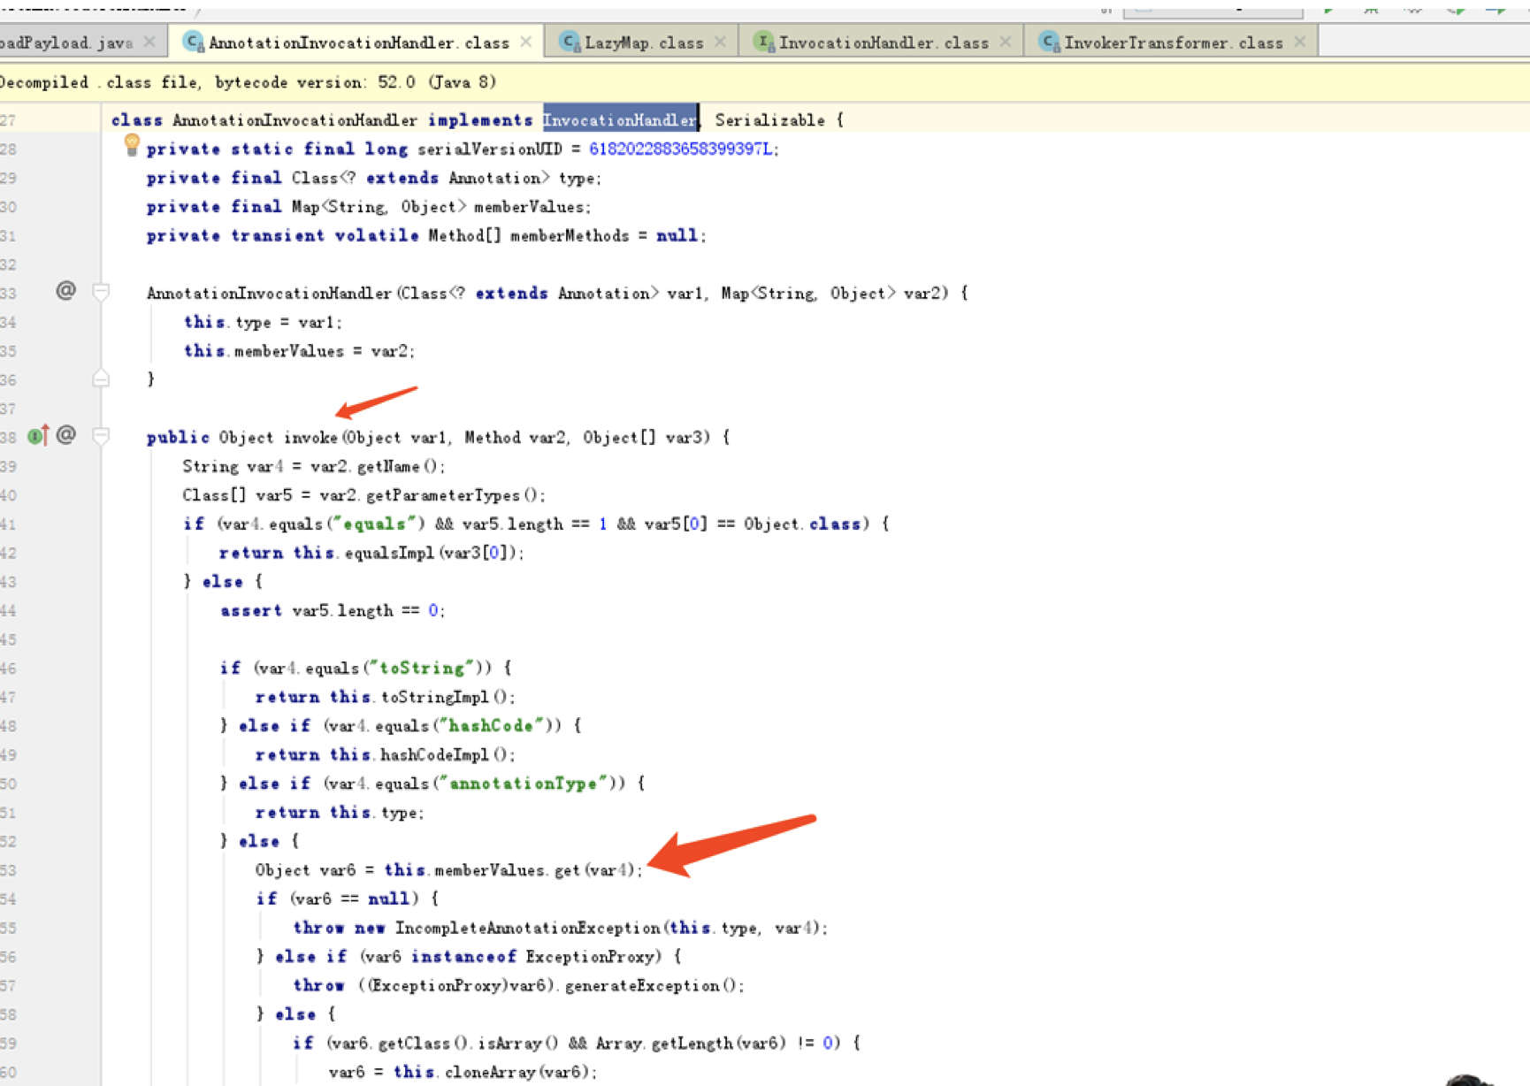Screen dimensions: 1530x1086
Task: Close the LazyMap.class tab
Action: tap(720, 42)
